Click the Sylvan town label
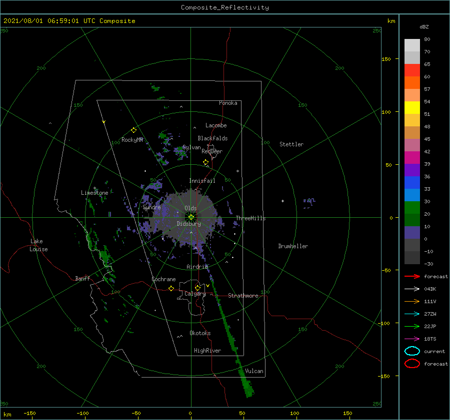The height and width of the screenshot is (420, 450). 191,147
